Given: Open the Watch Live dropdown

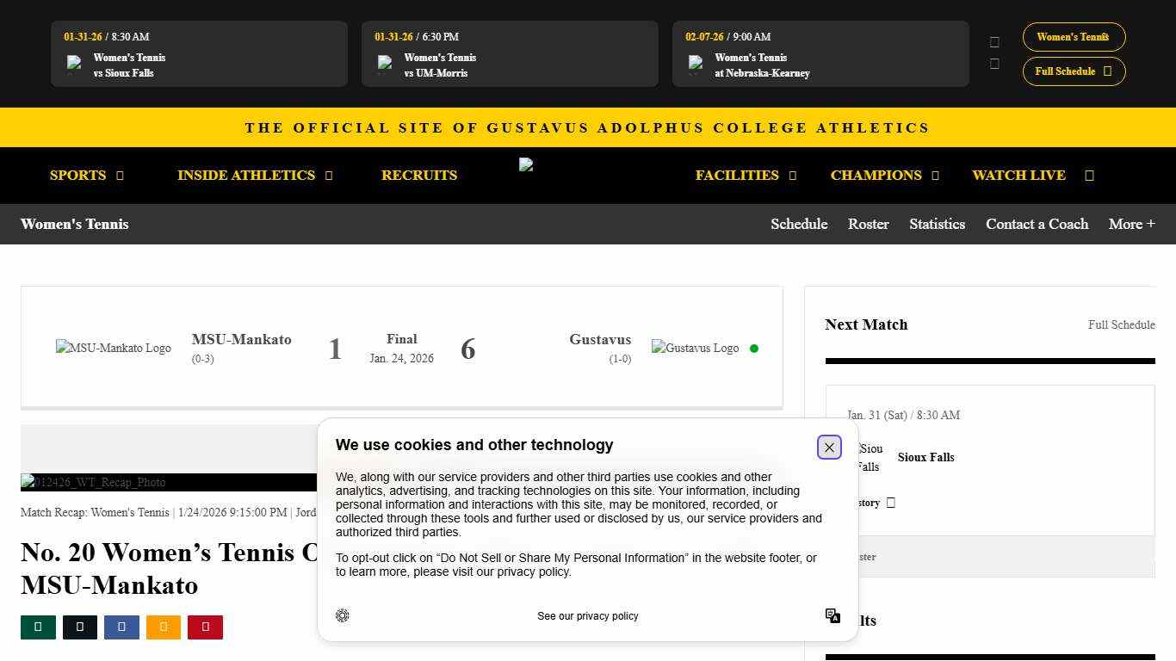Looking at the screenshot, I should pos(1032,176).
